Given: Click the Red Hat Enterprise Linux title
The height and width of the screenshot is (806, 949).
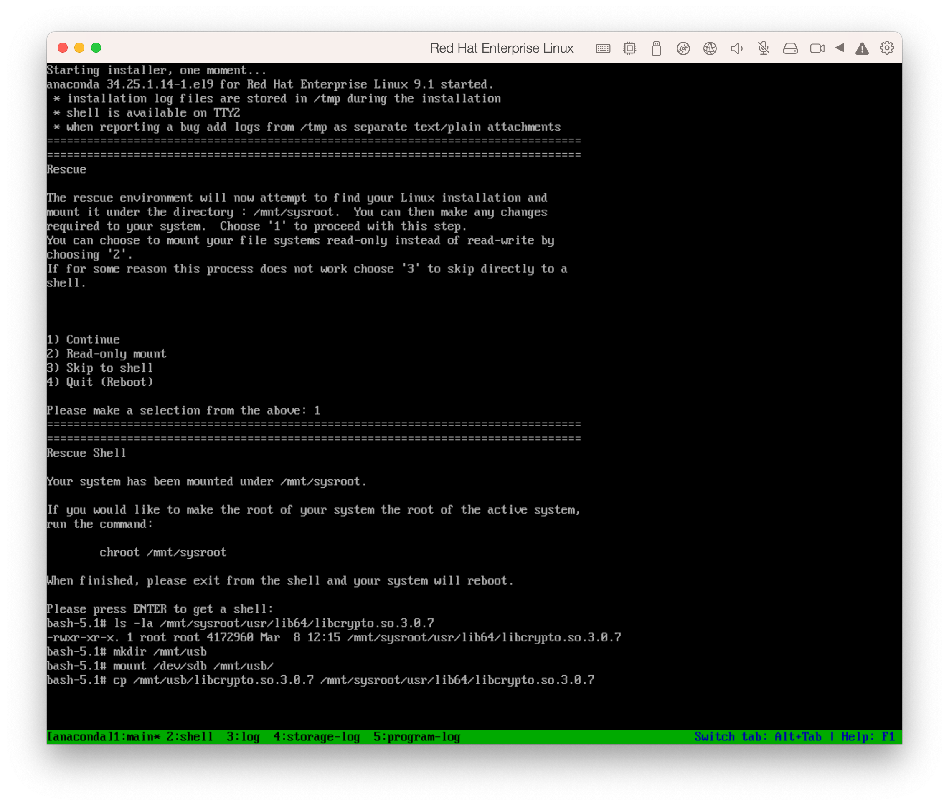Looking at the screenshot, I should click(501, 48).
